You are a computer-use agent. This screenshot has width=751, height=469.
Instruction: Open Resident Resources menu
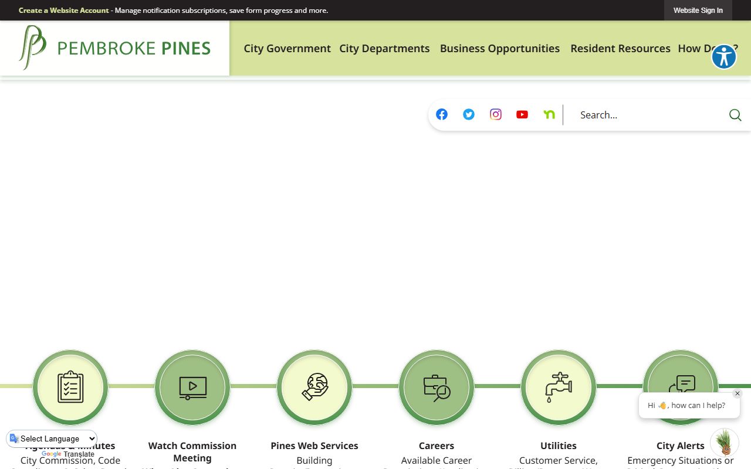click(x=620, y=49)
